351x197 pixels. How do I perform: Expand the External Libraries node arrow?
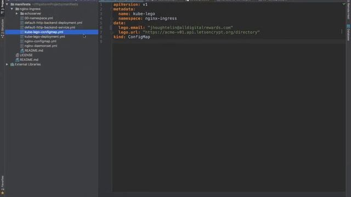click(x=7, y=65)
